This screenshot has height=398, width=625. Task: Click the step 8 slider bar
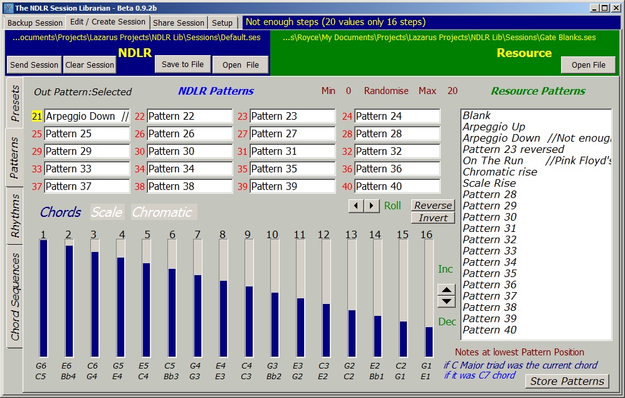coord(223,298)
